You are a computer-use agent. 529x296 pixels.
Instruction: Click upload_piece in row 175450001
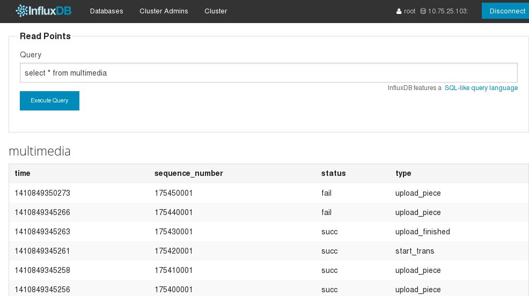(x=418, y=193)
